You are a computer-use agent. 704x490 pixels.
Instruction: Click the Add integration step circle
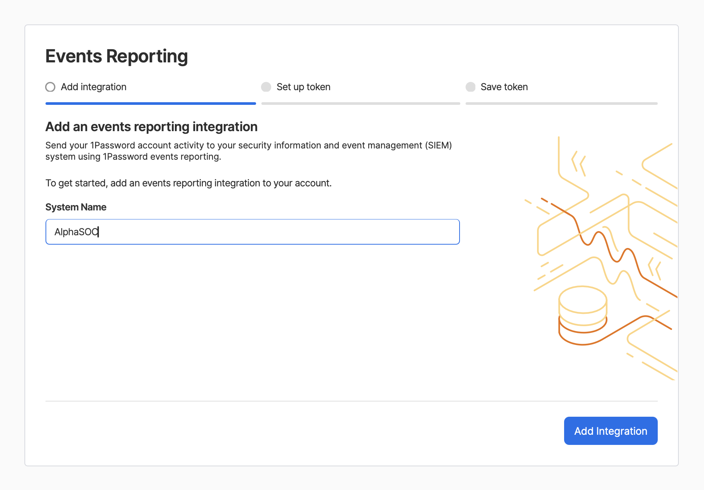point(50,87)
